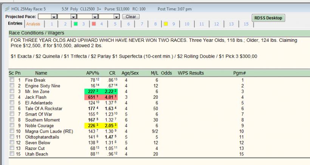Click the Odds column header

tap(166, 73)
